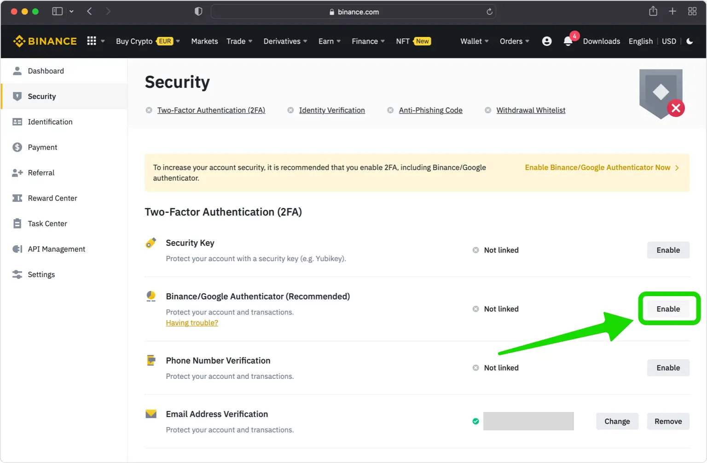Open the notifications bell
Screen dimensions: 707x463
coord(568,41)
